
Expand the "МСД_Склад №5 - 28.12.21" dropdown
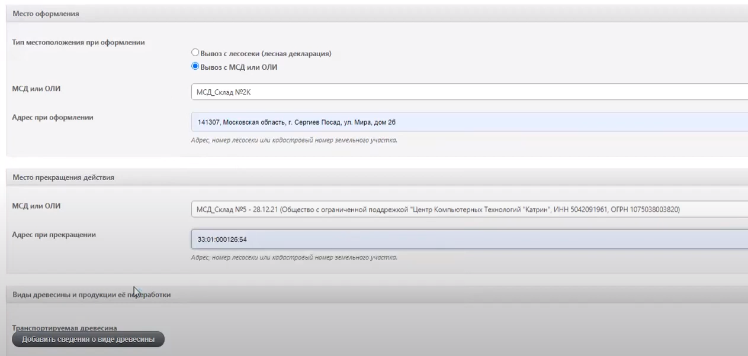468,209
